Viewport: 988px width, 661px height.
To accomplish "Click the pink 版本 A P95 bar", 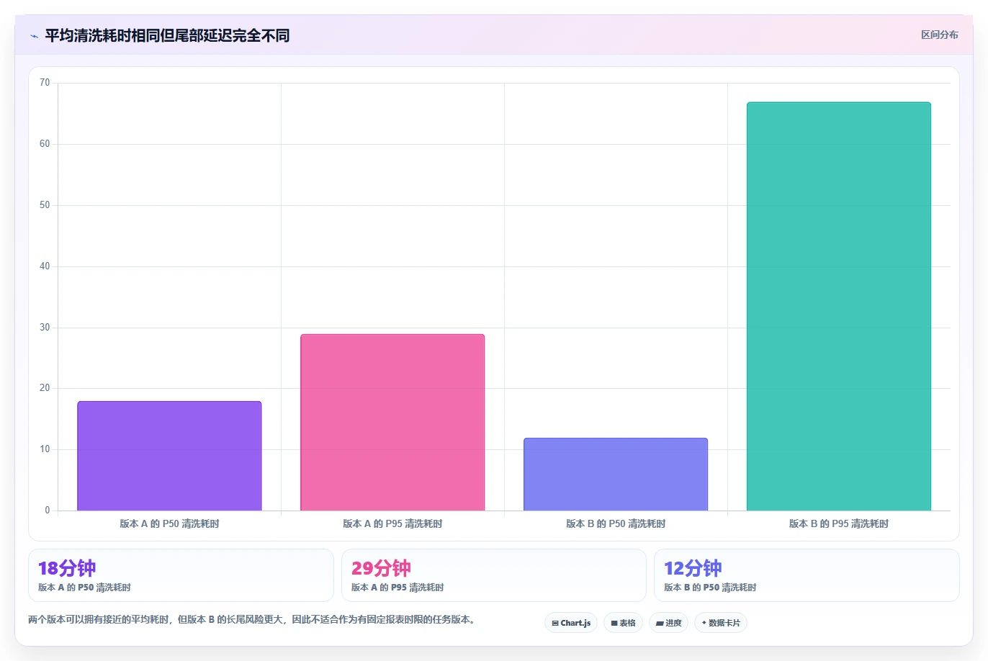I will [x=392, y=423].
